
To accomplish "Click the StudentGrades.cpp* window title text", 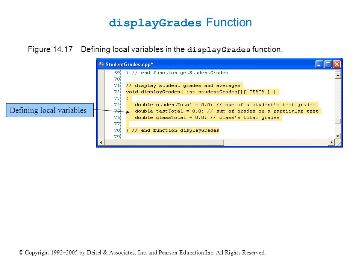I will point(129,64).
